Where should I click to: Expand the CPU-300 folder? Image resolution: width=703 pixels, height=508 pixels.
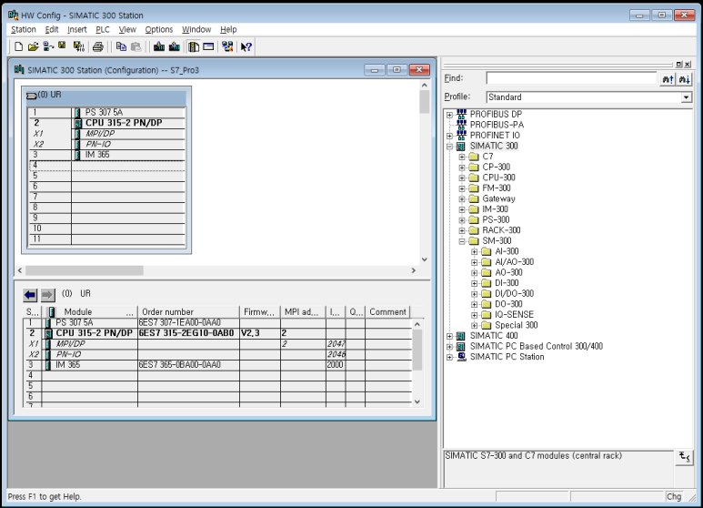click(462, 178)
